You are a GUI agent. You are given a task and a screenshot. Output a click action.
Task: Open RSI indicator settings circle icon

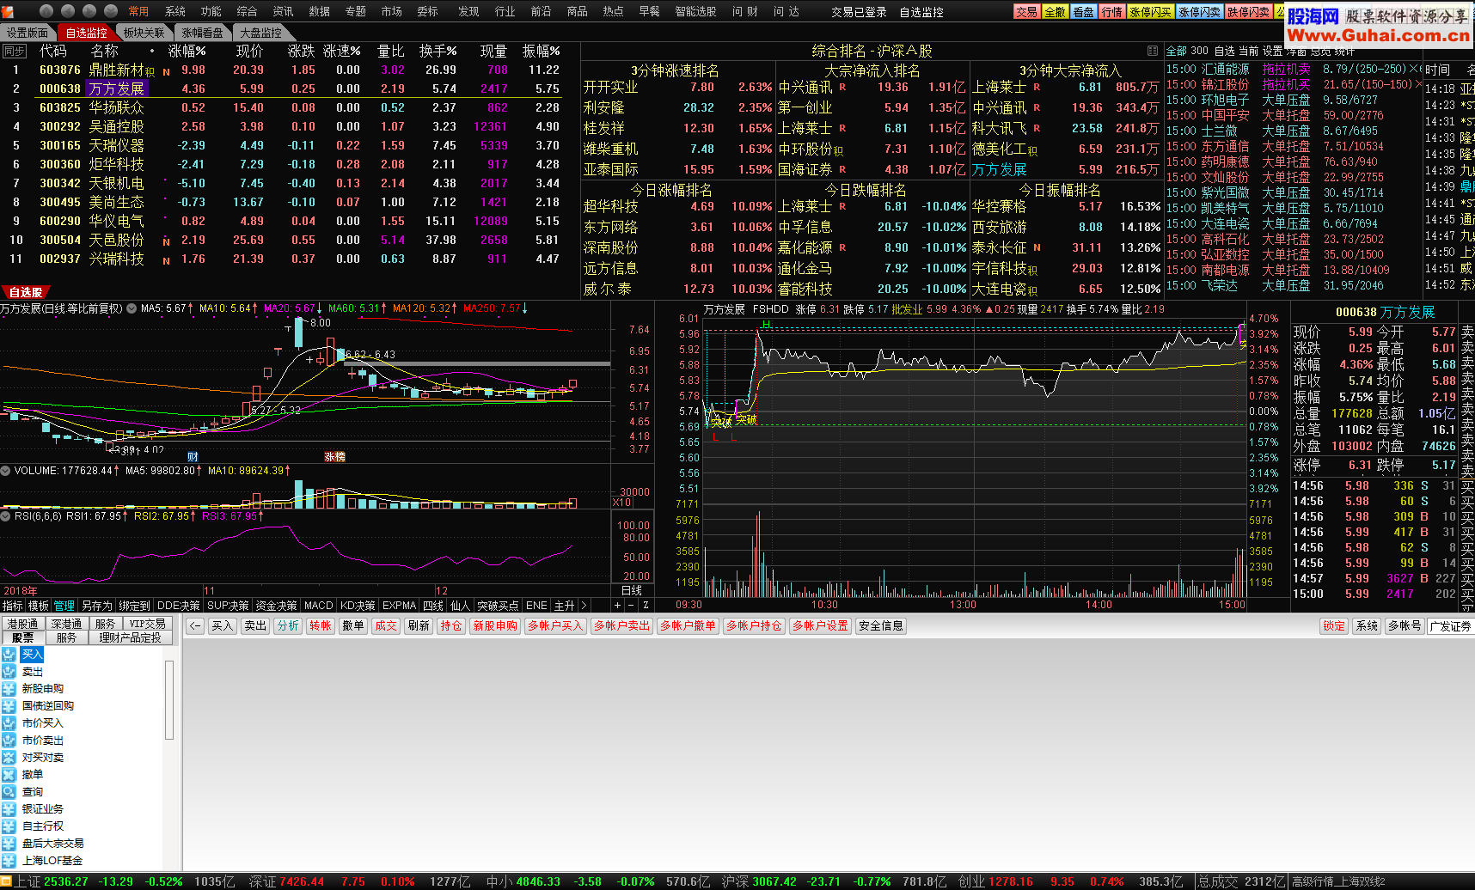coord(5,516)
